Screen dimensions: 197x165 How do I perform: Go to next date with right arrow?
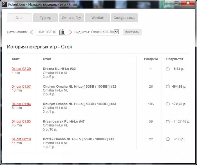(70, 32)
